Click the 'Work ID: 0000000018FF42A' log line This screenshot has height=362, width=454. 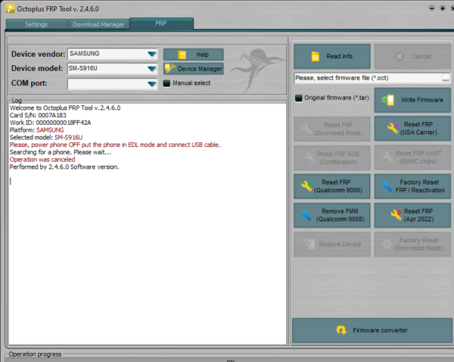(50, 123)
